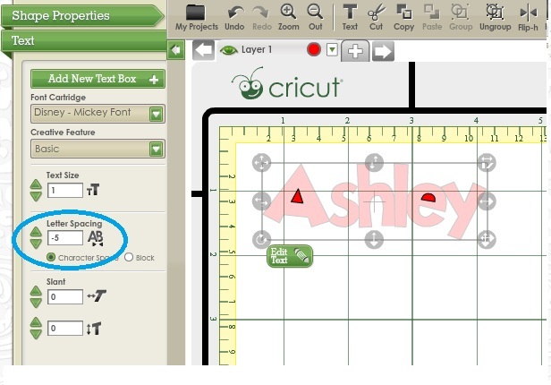Image resolution: width=551 pixels, height=385 pixels.
Task: Decrease Slant with down arrow
Action: point(36,303)
